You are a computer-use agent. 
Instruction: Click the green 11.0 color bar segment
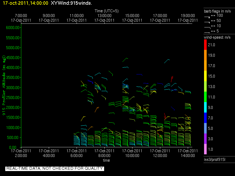click(x=205, y=97)
